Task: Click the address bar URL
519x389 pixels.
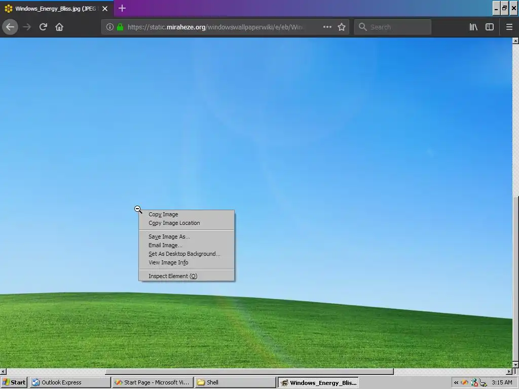Action: point(215,27)
